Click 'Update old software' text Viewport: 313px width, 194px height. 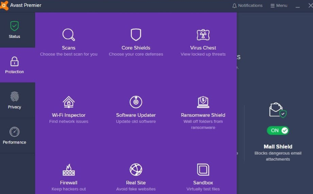pyautogui.click(x=136, y=121)
